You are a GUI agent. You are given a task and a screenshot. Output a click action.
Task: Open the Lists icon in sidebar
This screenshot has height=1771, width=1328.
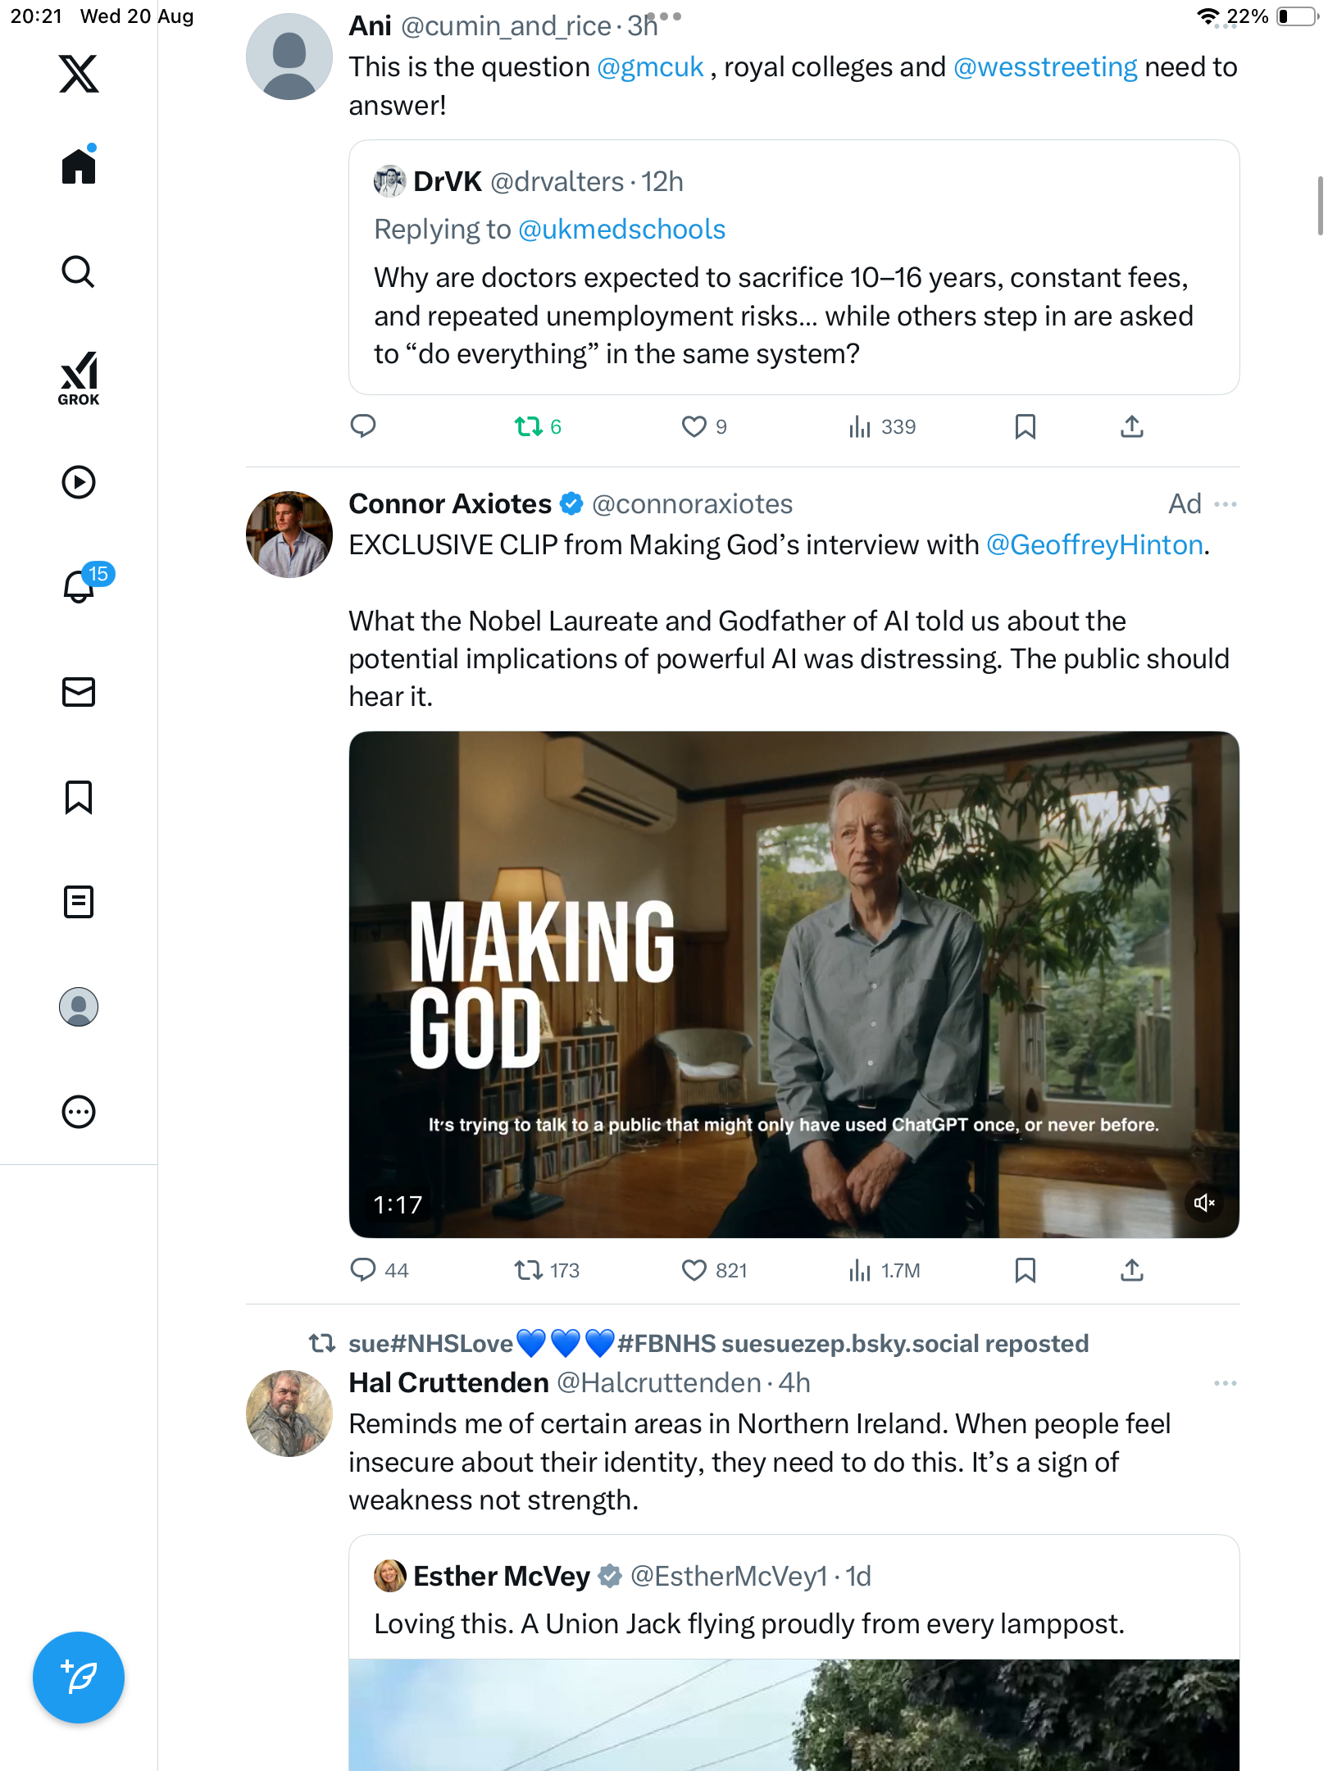click(x=79, y=902)
